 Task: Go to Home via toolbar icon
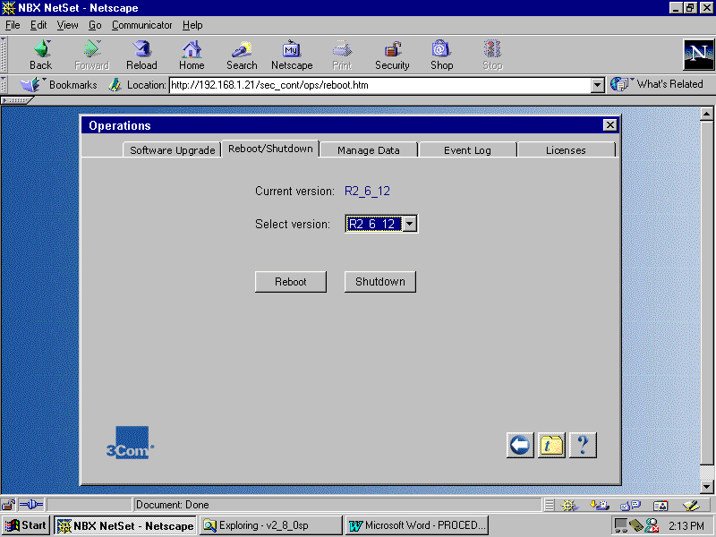[192, 49]
